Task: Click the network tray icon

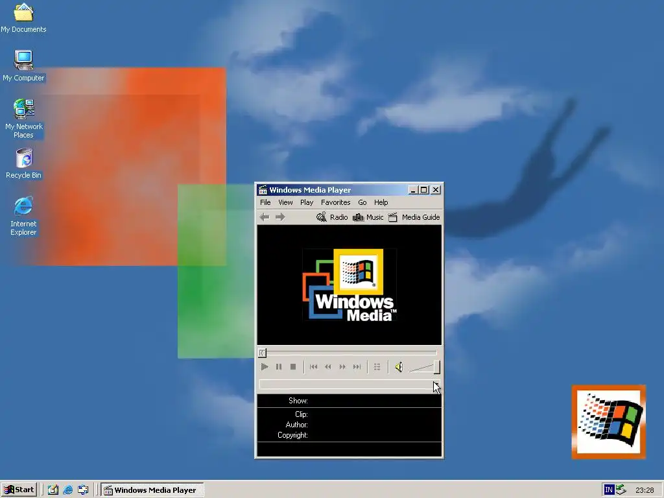Action: tap(621, 490)
